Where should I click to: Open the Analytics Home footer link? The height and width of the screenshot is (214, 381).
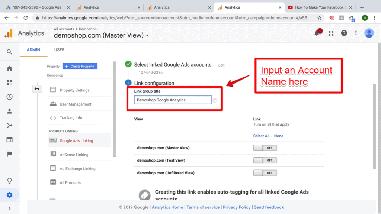click(x=167, y=207)
